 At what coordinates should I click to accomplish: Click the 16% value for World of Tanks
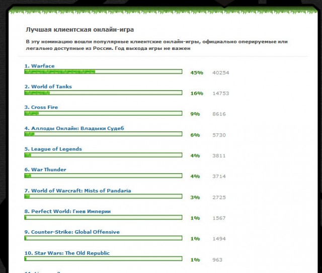click(197, 94)
